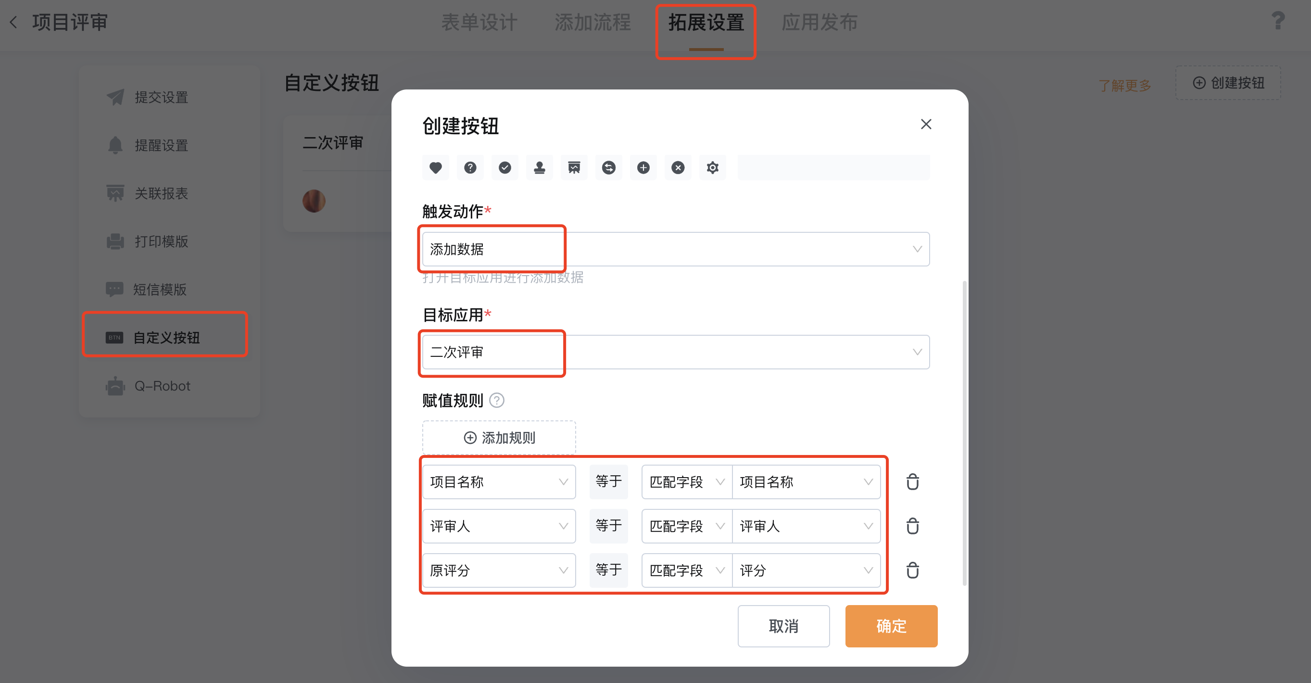The width and height of the screenshot is (1311, 683).
Task: Go back from 项目评审 page
Action: pos(14,23)
